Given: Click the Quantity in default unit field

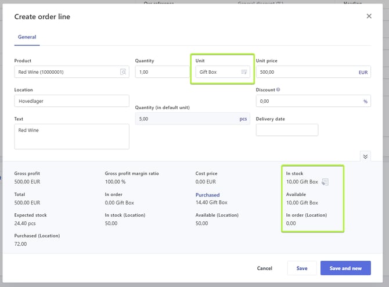Looking at the screenshot, I should 186,119.
